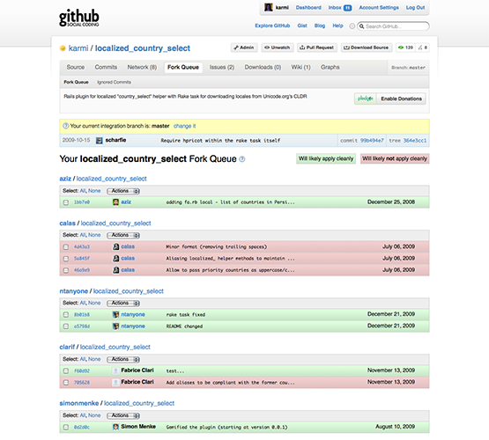
Task: Click the Pull Request button
Action: click(317, 48)
